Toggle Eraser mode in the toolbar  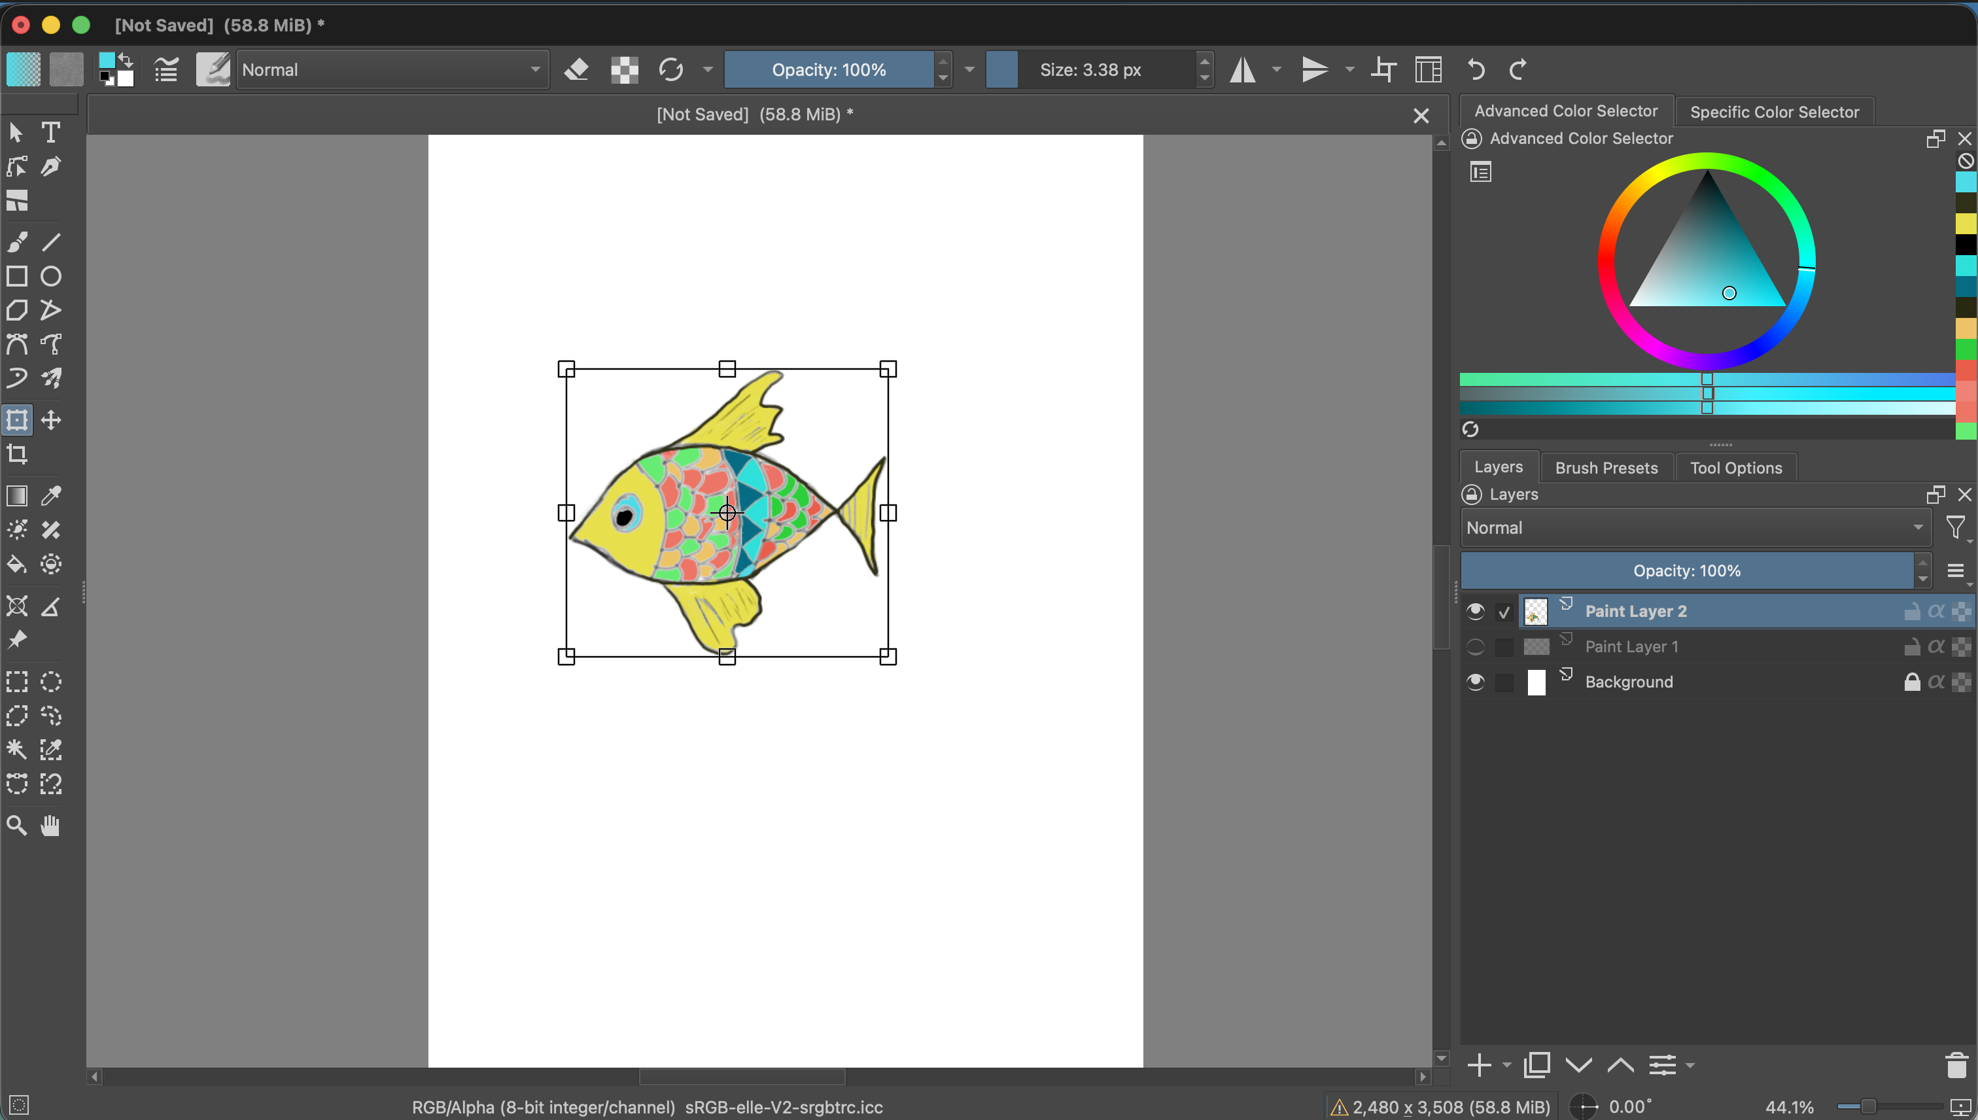point(577,70)
